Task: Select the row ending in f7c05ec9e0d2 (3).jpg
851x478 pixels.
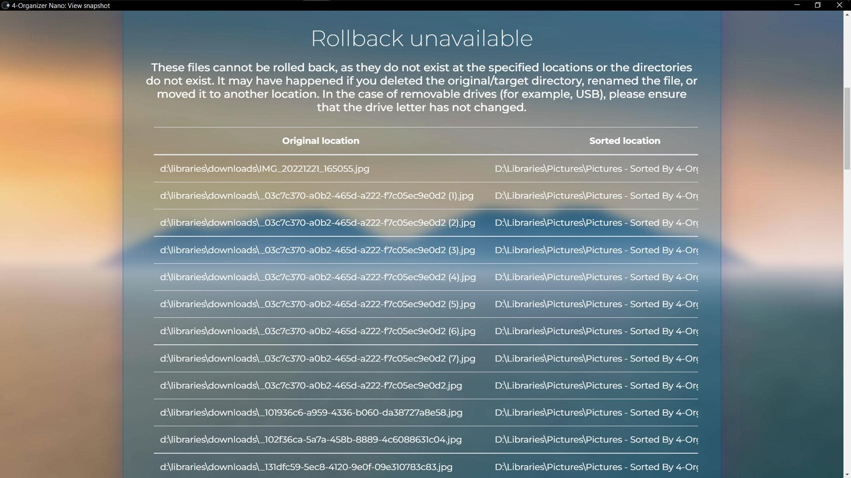Action: [x=317, y=250]
